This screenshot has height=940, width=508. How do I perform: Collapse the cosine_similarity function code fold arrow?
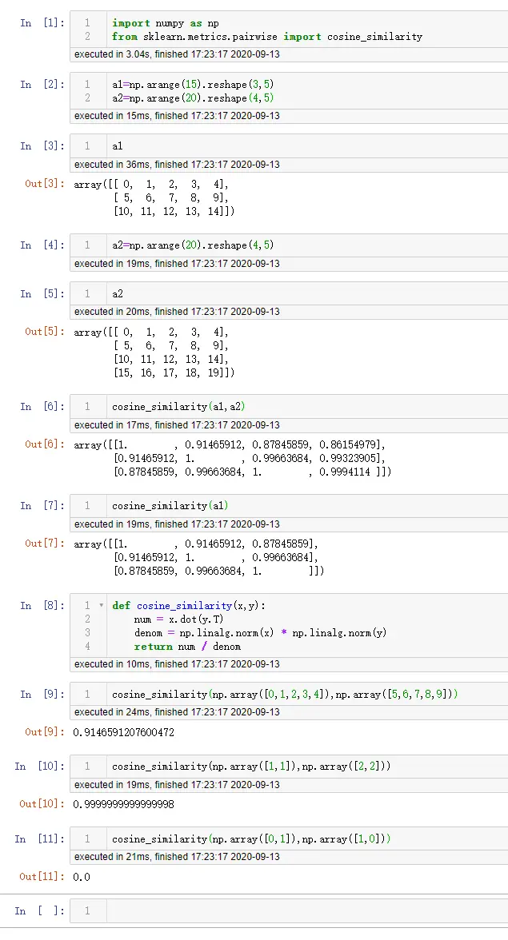101,606
